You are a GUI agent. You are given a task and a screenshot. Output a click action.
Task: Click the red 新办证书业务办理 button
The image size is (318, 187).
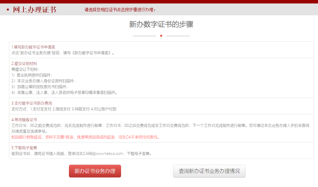[95, 171]
